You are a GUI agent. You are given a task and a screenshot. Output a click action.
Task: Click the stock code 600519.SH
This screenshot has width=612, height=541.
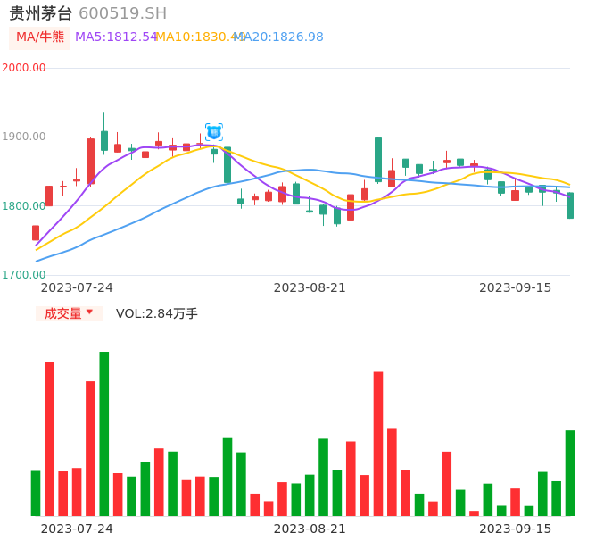point(122,13)
